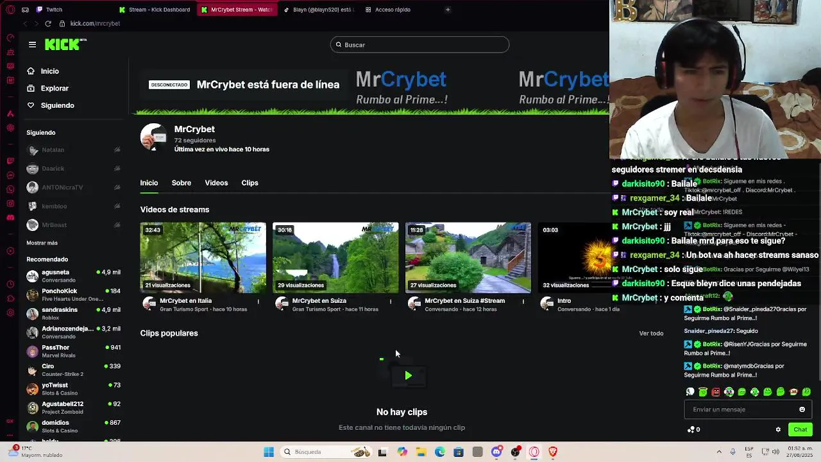
Task: Open the player icon in Opera sidebar
Action: pos(10,251)
